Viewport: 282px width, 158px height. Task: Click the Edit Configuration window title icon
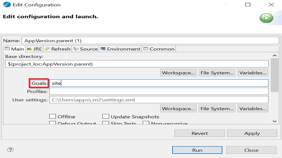(x=6, y=5)
